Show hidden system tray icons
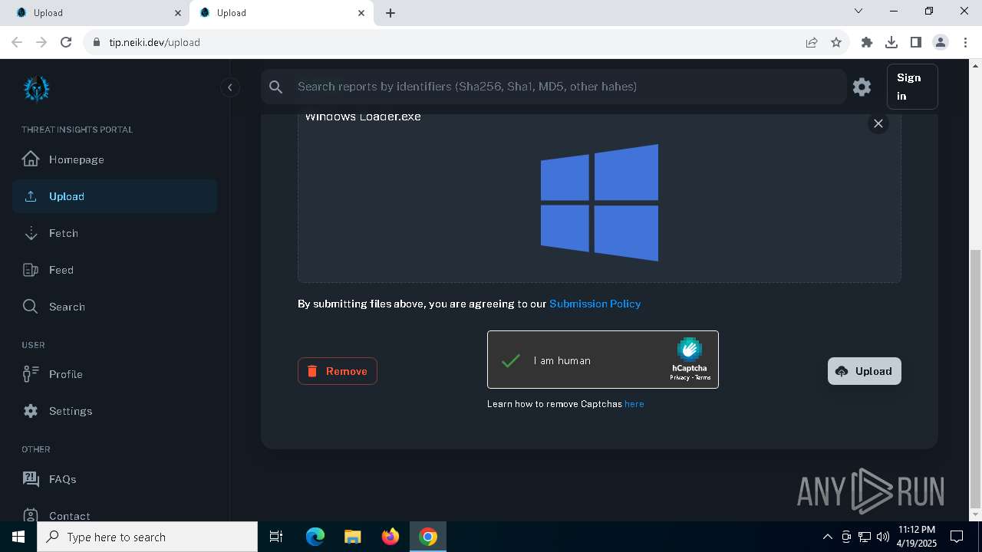 [827, 537]
